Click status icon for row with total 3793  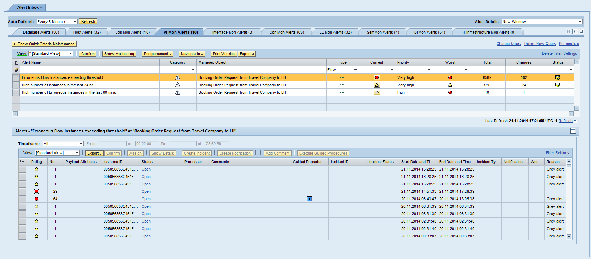[x=558, y=85]
